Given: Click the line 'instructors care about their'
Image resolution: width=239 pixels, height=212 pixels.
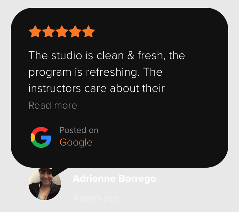Looking at the screenshot, I should (x=97, y=88).
